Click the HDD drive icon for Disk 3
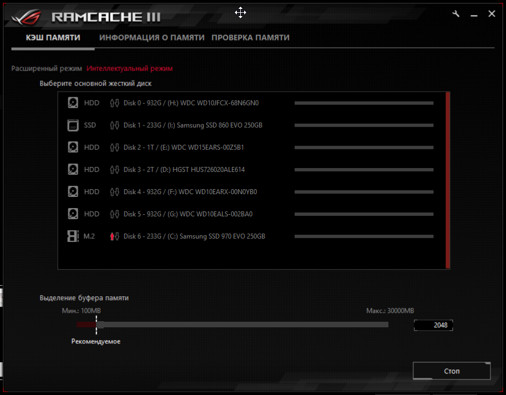This screenshot has height=395, width=506. point(73,170)
